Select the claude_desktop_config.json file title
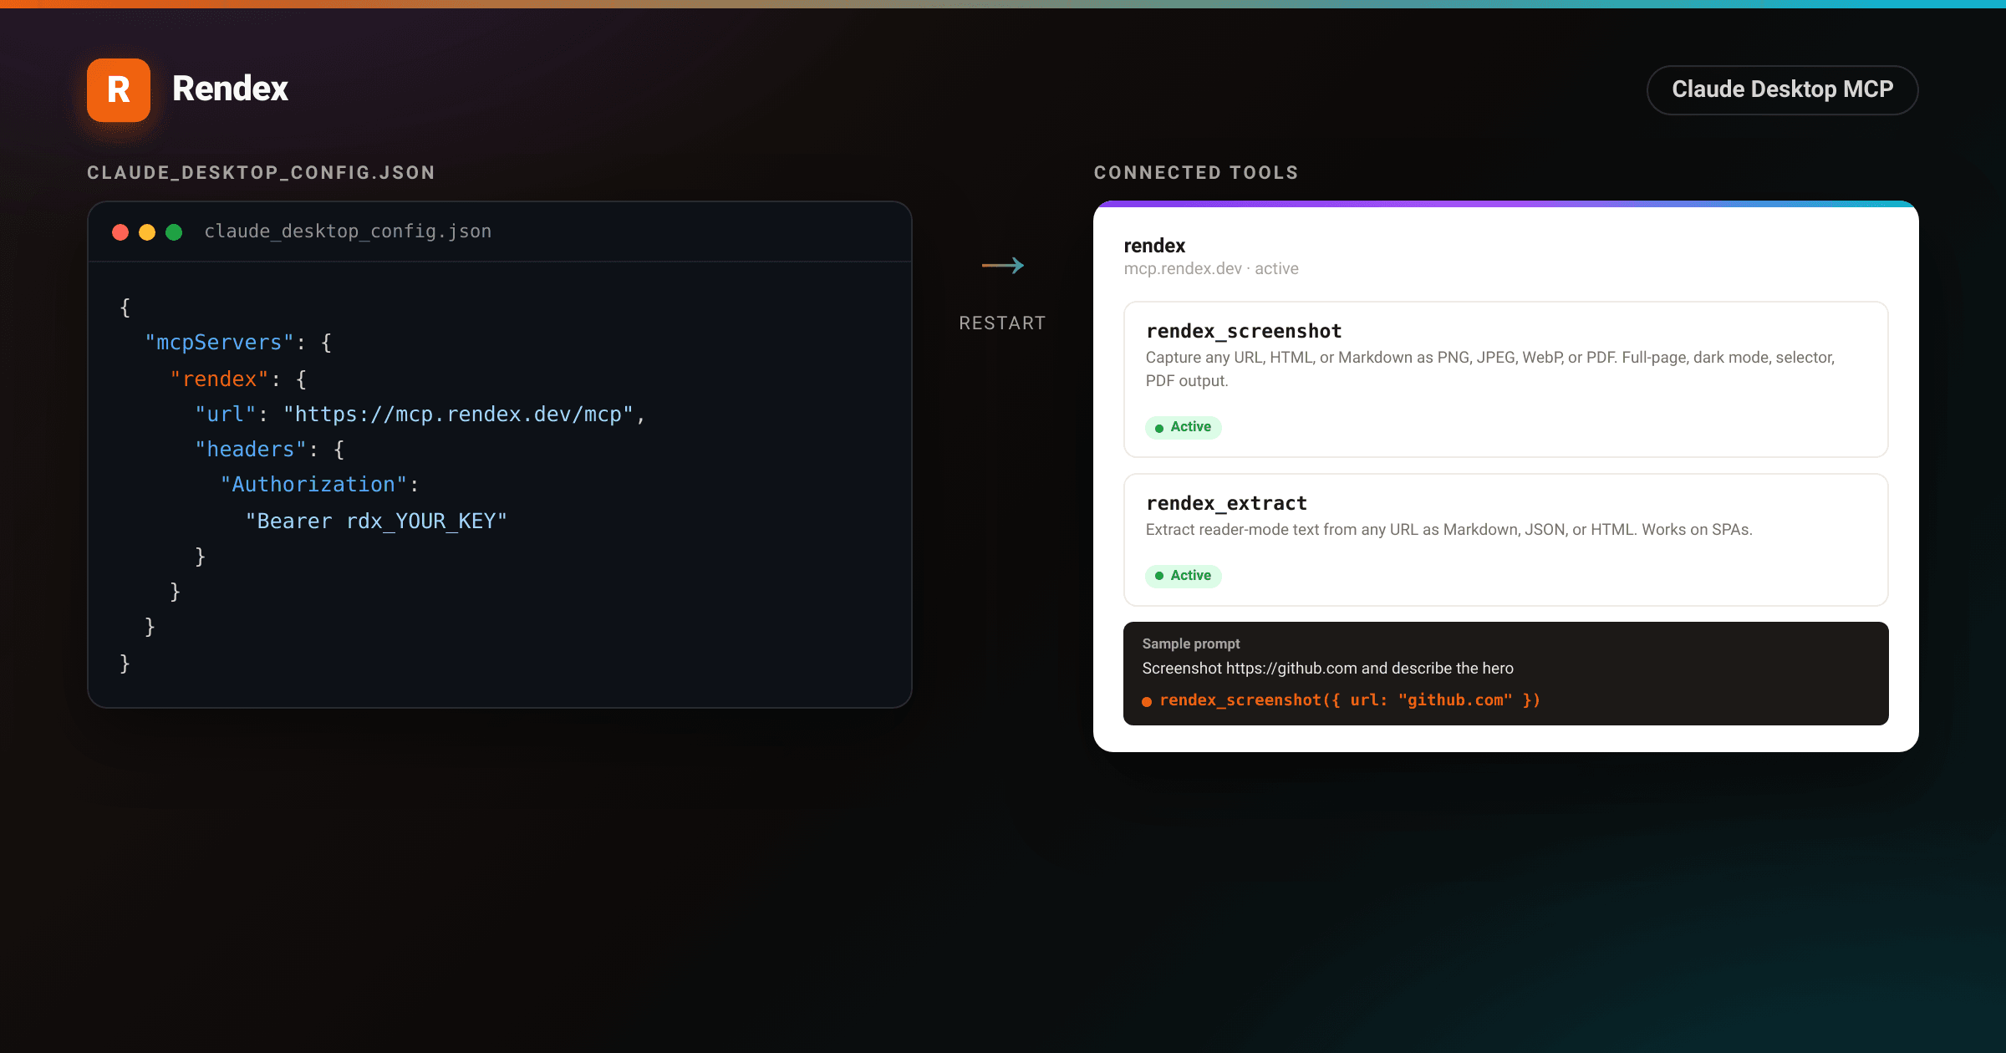Viewport: 2006px width, 1053px height. pos(348,231)
